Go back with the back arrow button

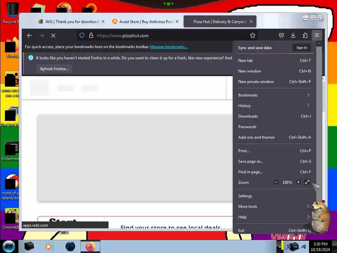[29, 36]
